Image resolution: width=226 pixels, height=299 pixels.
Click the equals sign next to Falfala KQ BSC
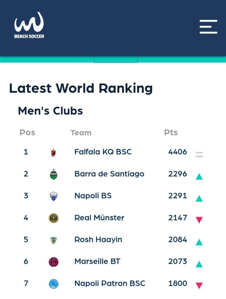199,154
